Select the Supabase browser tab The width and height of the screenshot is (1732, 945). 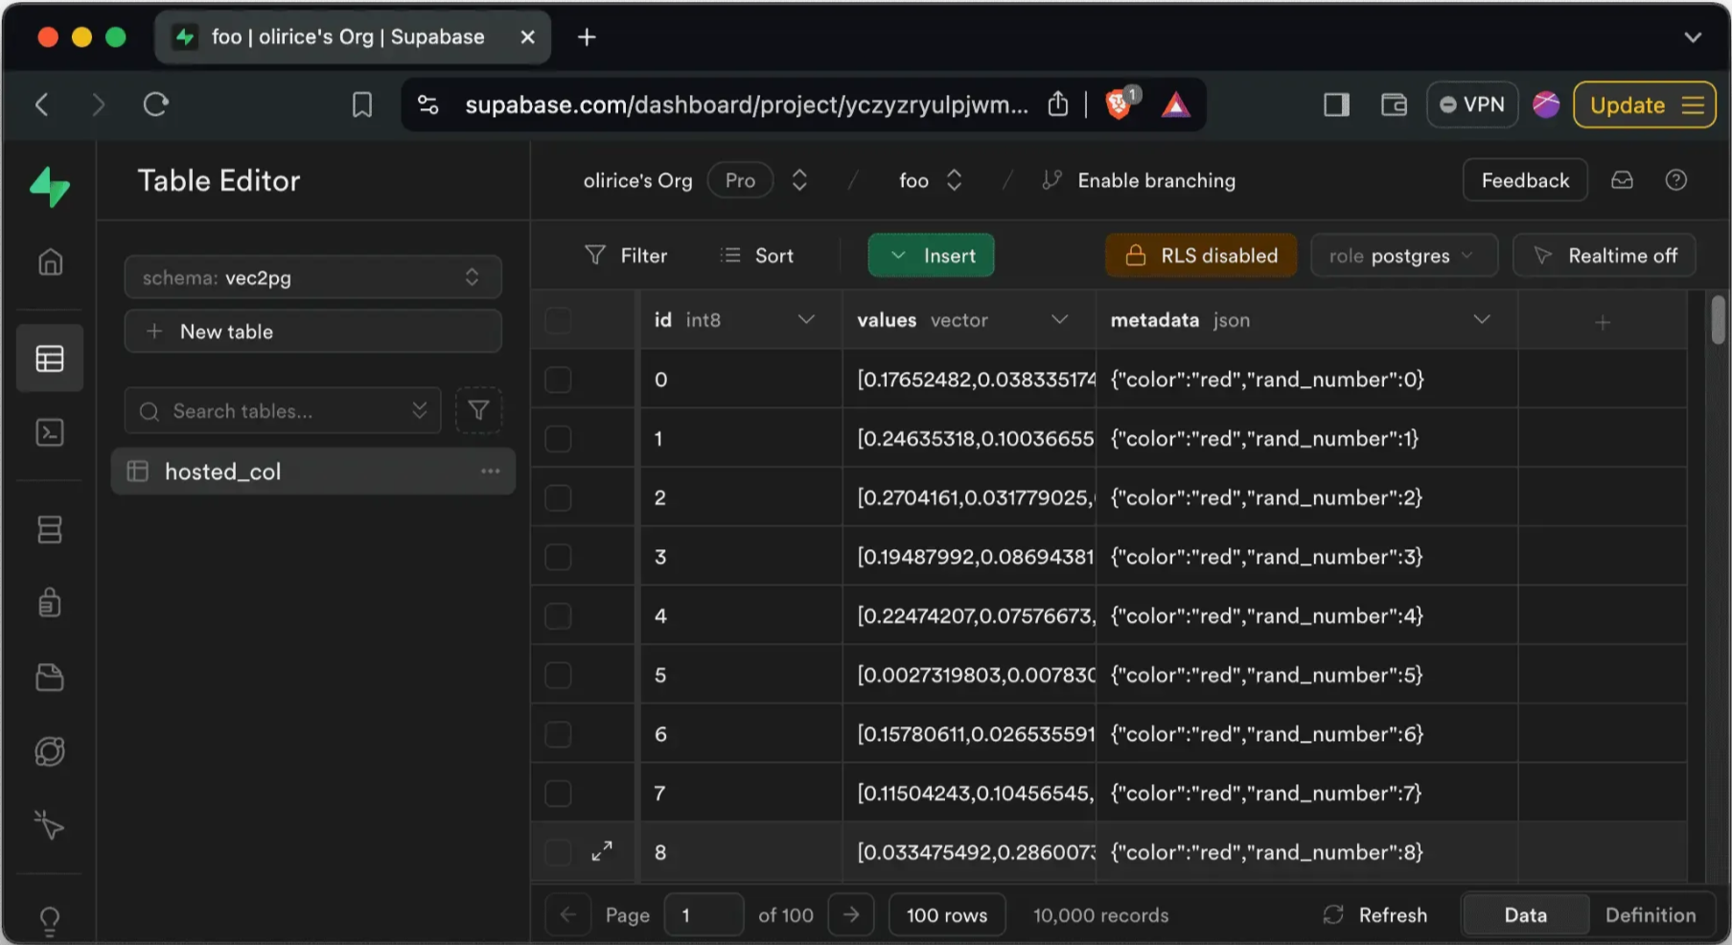click(353, 36)
